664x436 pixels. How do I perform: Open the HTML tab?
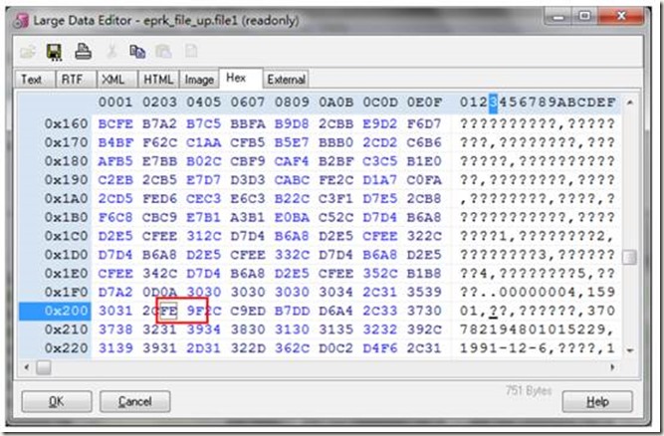[158, 80]
